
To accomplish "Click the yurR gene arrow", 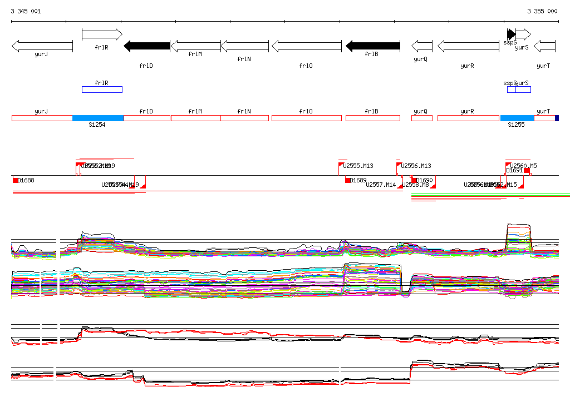I will (x=468, y=46).
